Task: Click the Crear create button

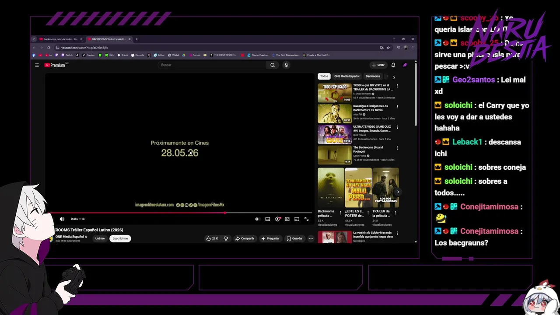Action: 378,65
